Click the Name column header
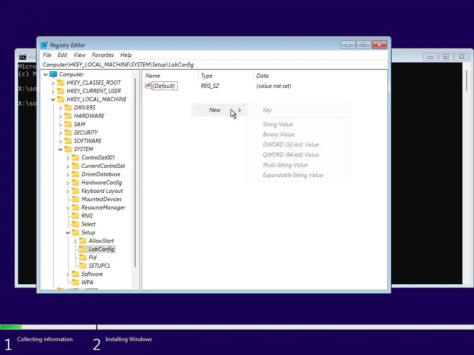Viewport: 474px width, 355px height. [x=170, y=76]
